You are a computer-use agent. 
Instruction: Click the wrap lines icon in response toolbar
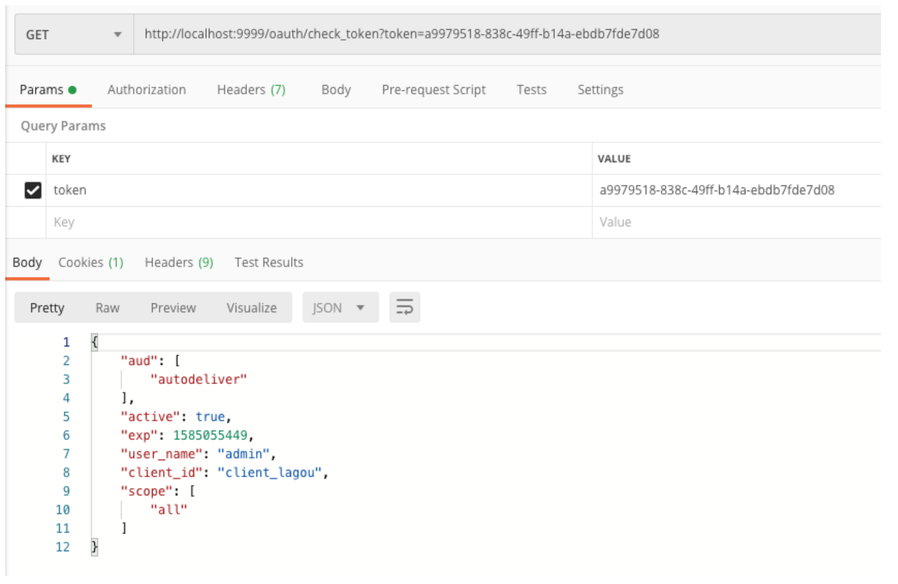click(x=405, y=307)
